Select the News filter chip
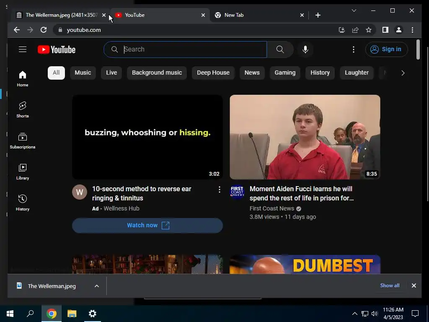429x322 pixels. click(252, 73)
